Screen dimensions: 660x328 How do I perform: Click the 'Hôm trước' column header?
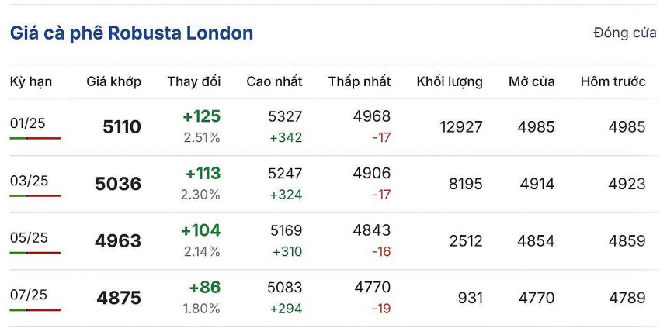click(x=613, y=81)
